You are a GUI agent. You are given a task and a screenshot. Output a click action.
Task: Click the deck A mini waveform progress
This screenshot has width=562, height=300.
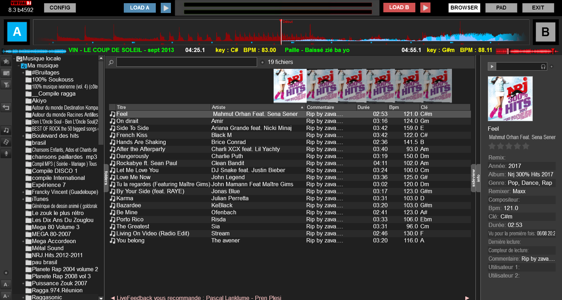click(x=34, y=51)
